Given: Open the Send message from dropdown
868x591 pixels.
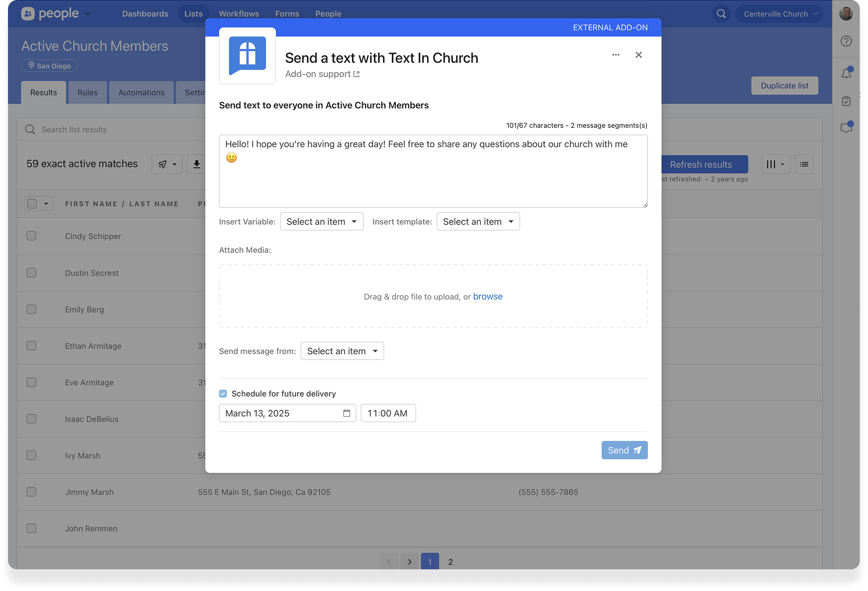Looking at the screenshot, I should 342,351.
